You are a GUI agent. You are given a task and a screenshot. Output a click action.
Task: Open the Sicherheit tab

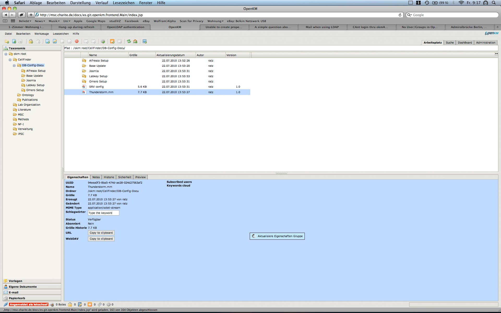tap(124, 177)
